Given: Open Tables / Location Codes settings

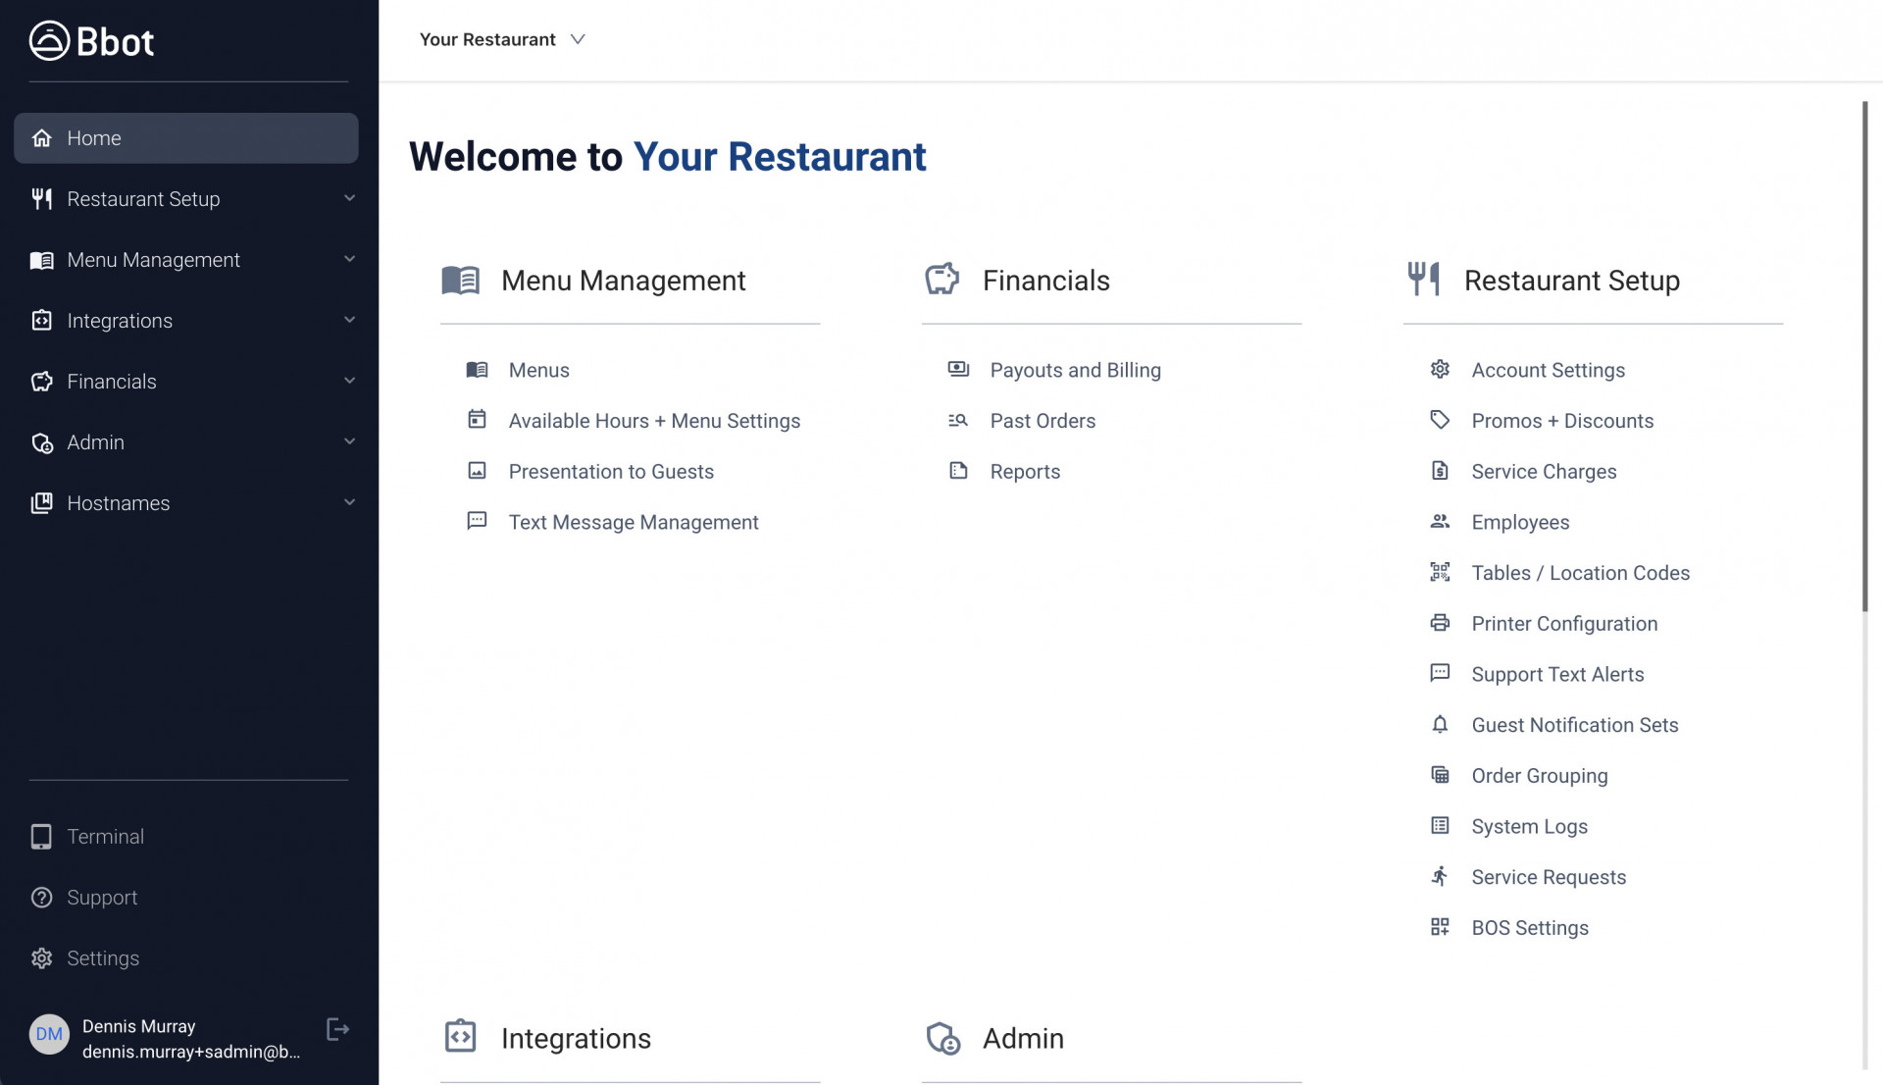Looking at the screenshot, I should click(1580, 573).
